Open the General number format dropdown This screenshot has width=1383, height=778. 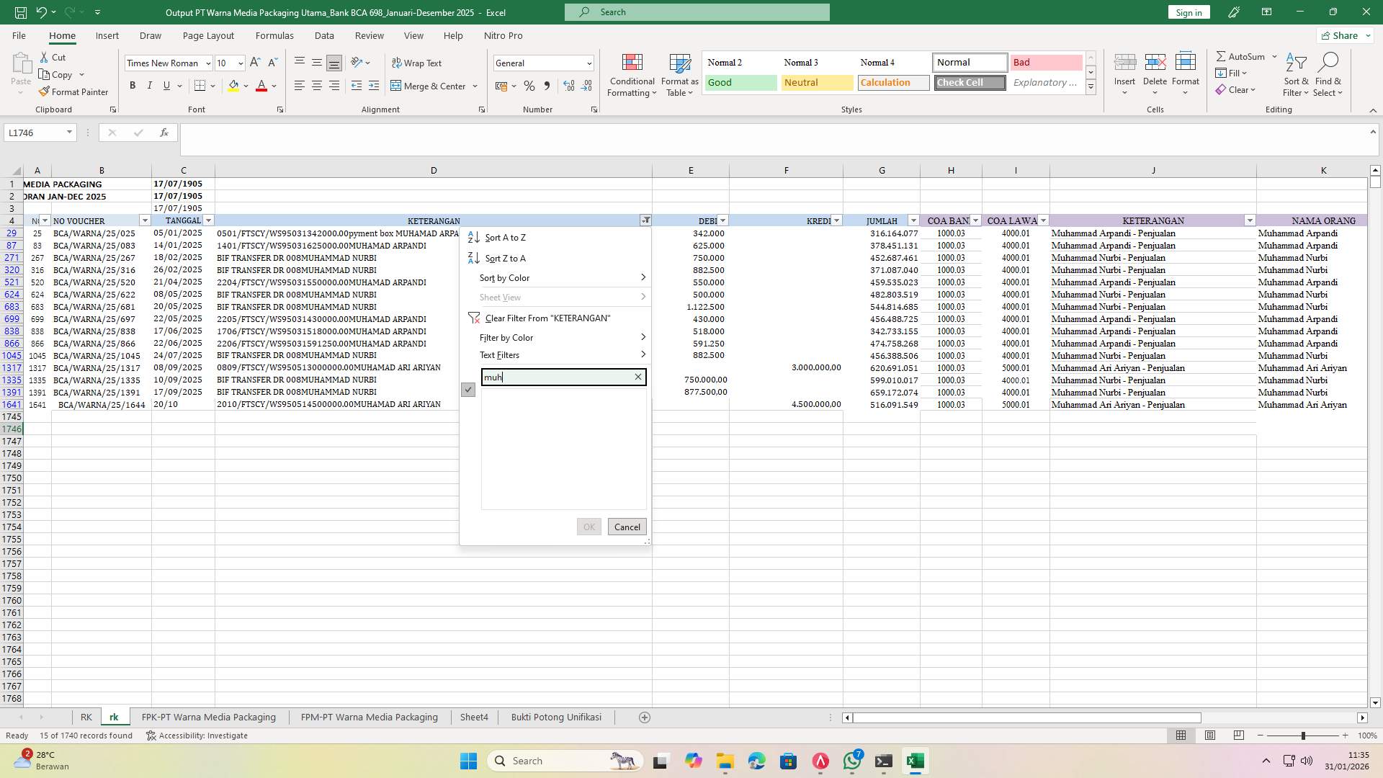pyautogui.click(x=588, y=63)
